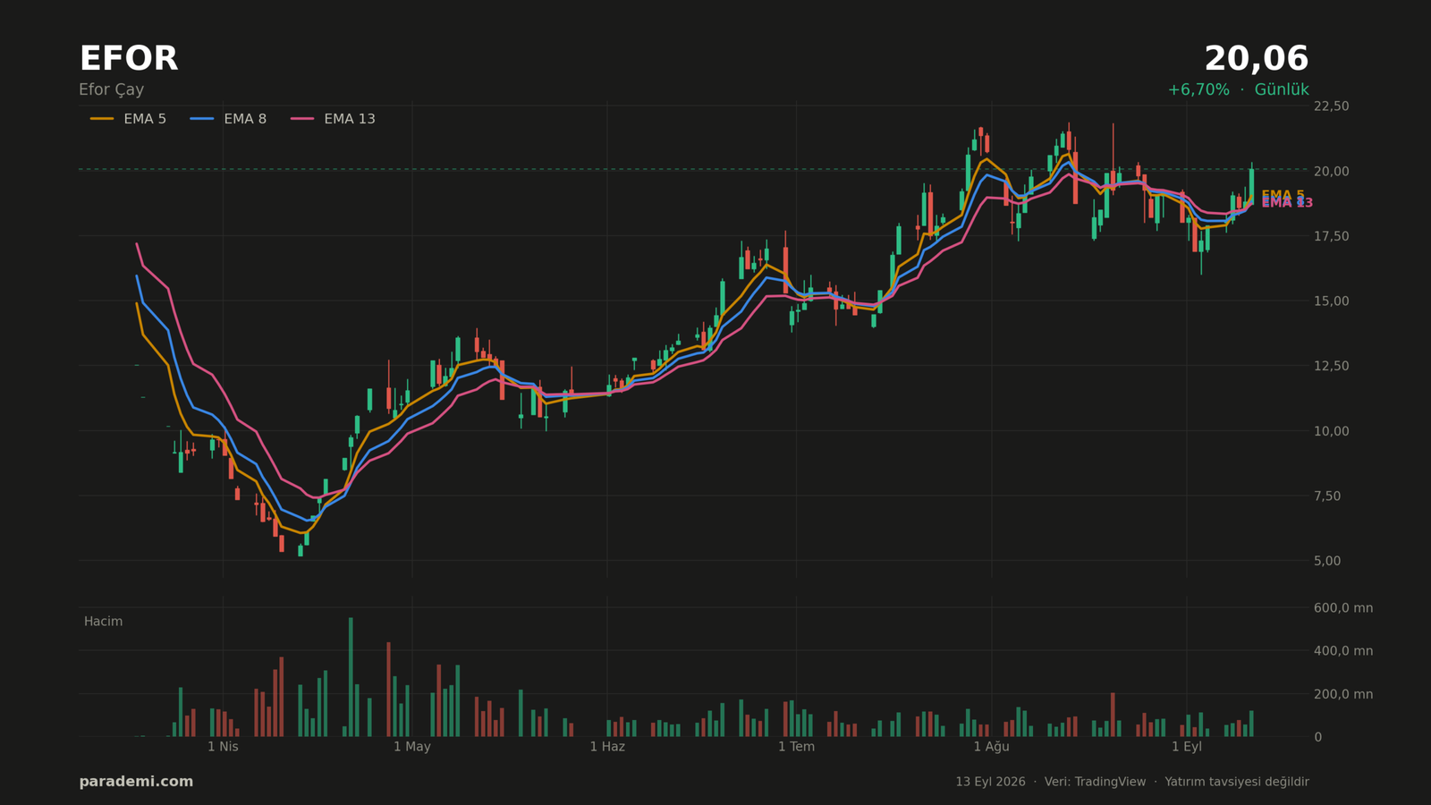Click the tallest green volume bar

pyautogui.click(x=351, y=677)
